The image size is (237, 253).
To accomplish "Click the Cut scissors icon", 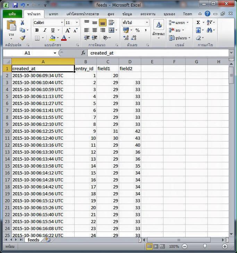I will [x=23, y=23].
